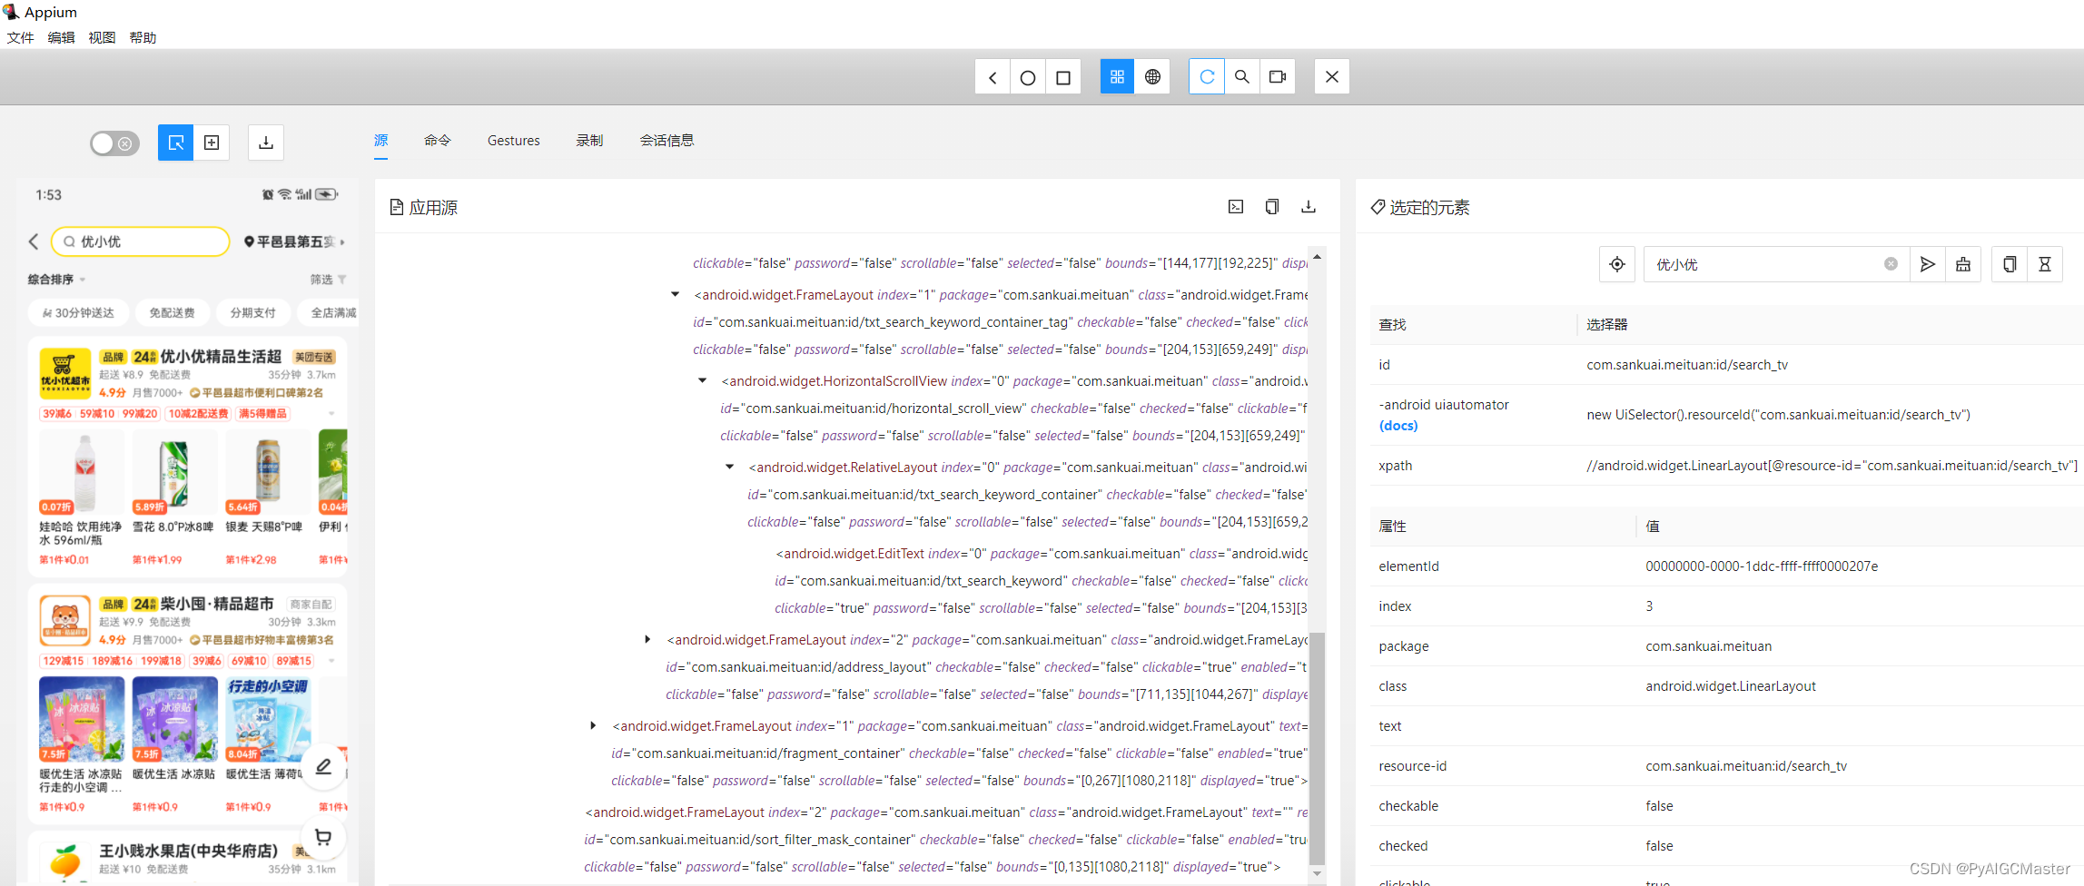Select Web/Hybrid App Mode globe icon

click(1152, 77)
